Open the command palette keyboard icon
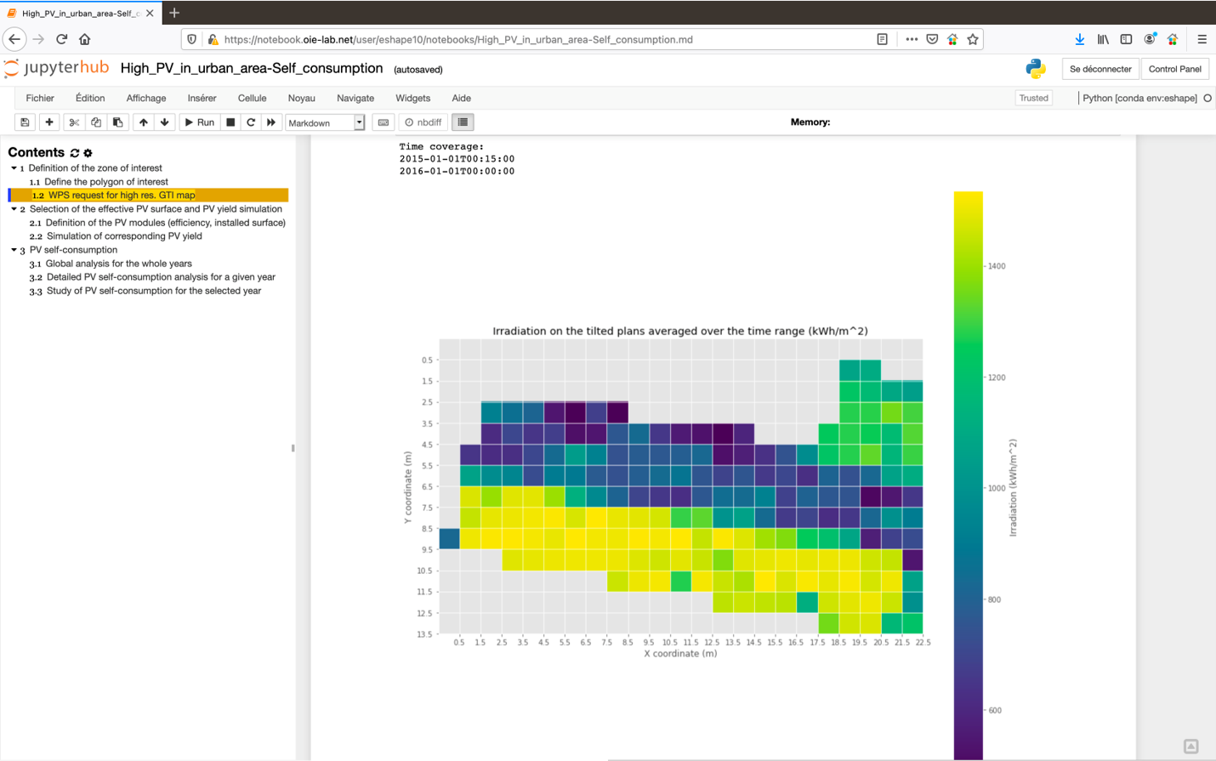Image resolution: width=1216 pixels, height=761 pixels. [383, 122]
